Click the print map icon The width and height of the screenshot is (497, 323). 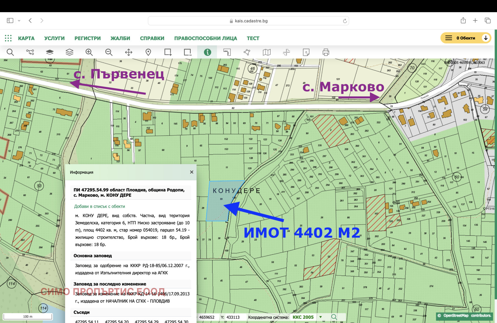(x=325, y=52)
